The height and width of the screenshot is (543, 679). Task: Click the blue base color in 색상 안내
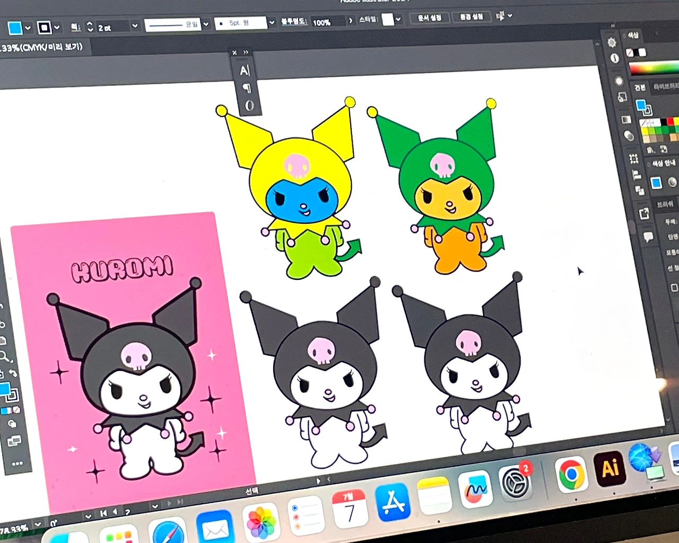[656, 183]
